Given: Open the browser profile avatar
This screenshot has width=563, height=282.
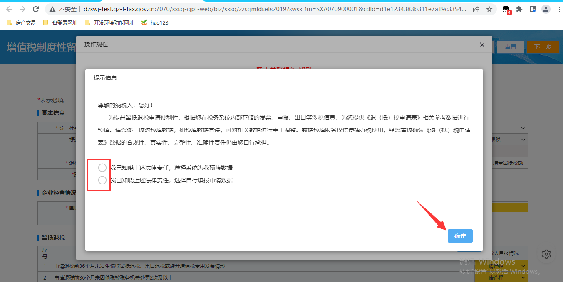Looking at the screenshot, I should pos(546,9).
